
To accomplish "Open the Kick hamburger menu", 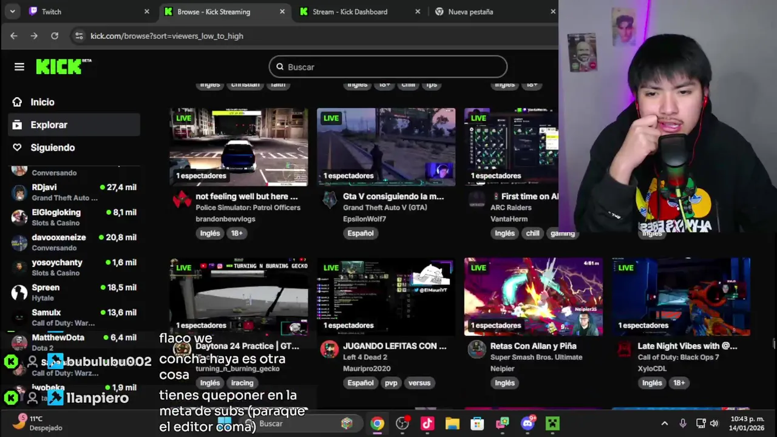I will tap(19, 67).
